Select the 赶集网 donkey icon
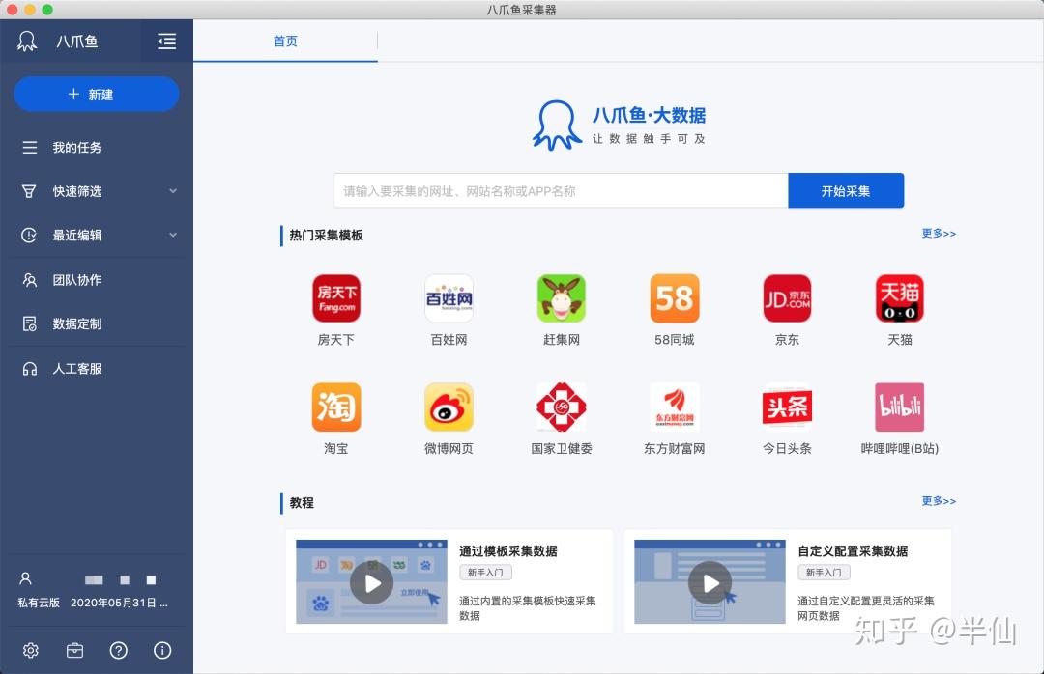The image size is (1044, 674). click(562, 298)
